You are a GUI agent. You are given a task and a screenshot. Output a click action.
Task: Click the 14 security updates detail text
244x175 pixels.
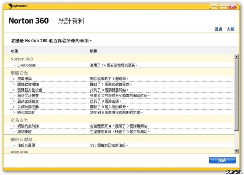click(114, 65)
